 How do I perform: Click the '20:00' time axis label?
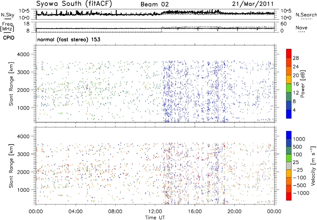[x=235, y=212]
